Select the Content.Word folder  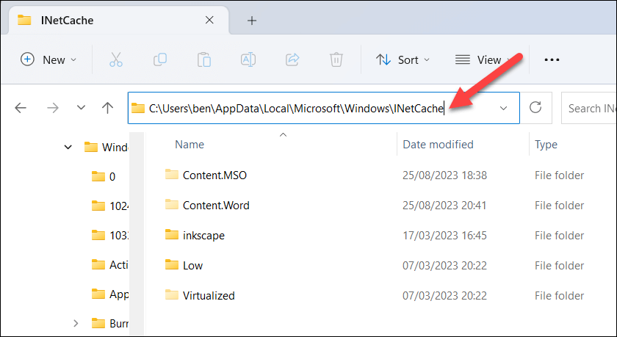tap(216, 206)
